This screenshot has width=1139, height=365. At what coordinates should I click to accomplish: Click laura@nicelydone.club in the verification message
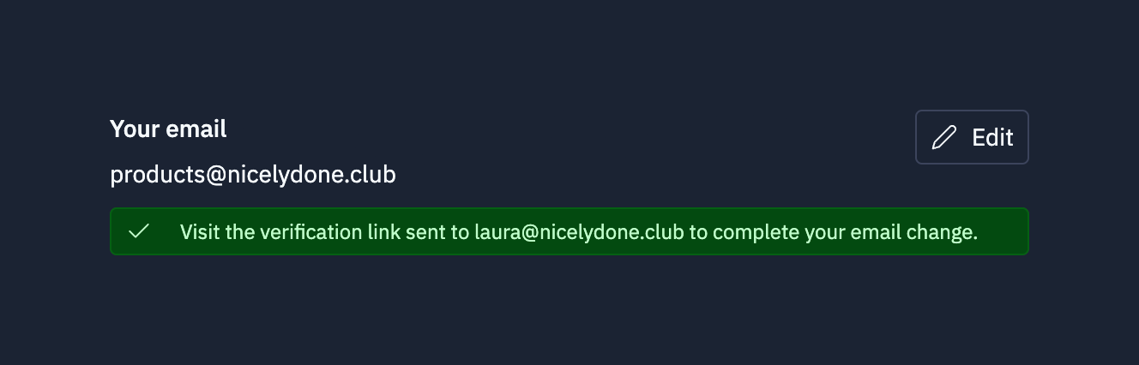tap(579, 232)
